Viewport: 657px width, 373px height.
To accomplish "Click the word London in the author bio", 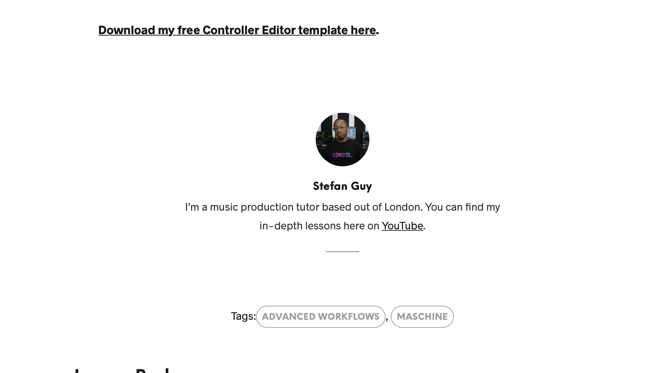I will click(x=402, y=207).
